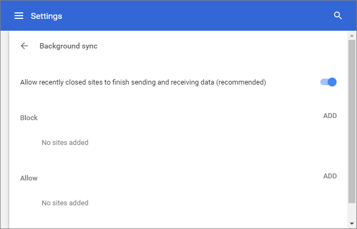
Task: Click 'No sites added' under Block
Action: click(x=65, y=143)
